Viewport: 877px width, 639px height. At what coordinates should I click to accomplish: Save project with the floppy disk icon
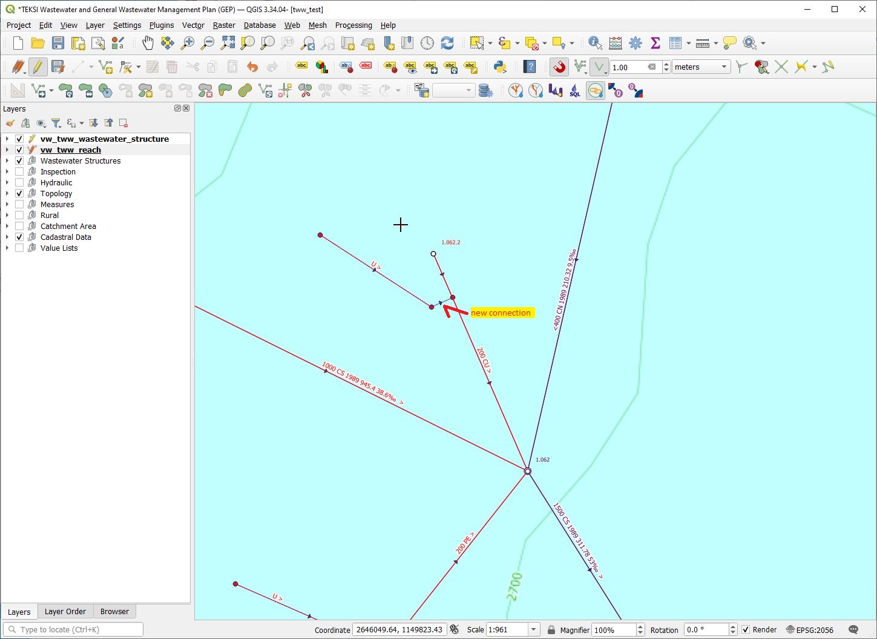57,43
